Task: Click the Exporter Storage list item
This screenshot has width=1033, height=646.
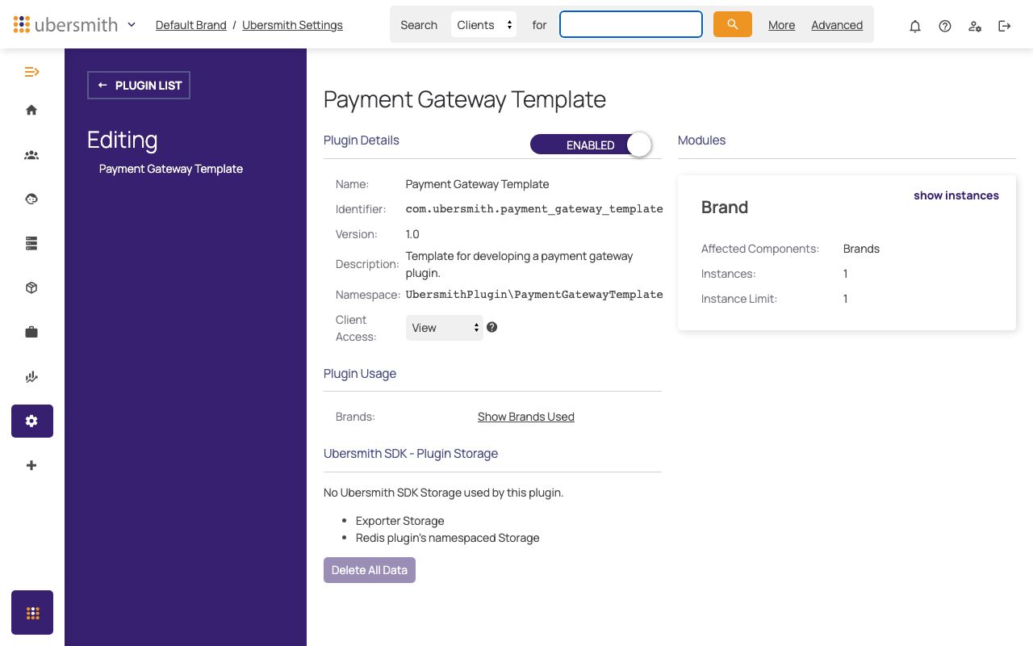Action: tap(400, 521)
